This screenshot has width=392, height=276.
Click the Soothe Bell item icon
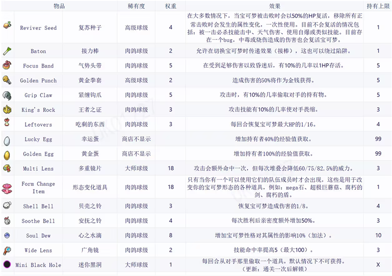[x=7, y=220]
